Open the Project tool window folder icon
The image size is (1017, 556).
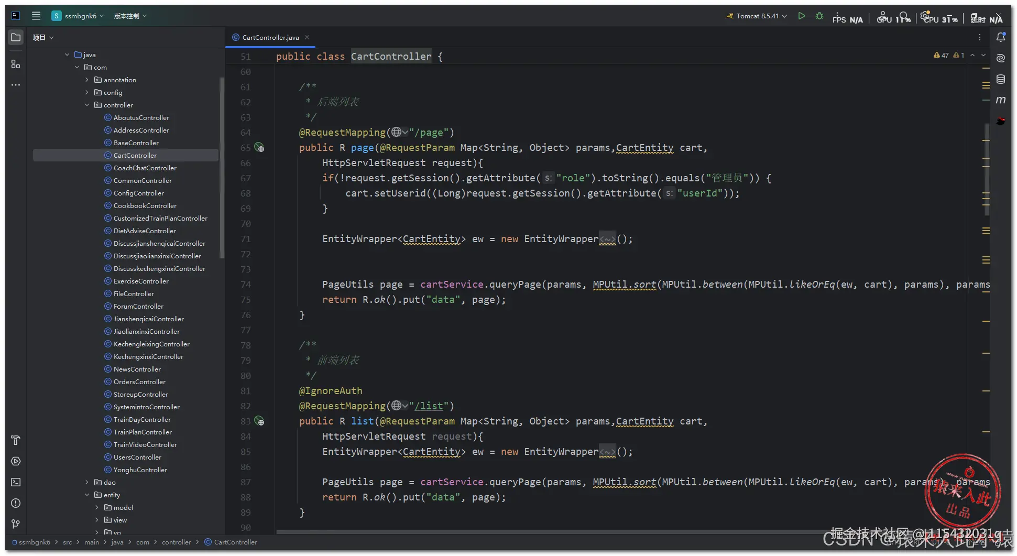pyautogui.click(x=16, y=37)
